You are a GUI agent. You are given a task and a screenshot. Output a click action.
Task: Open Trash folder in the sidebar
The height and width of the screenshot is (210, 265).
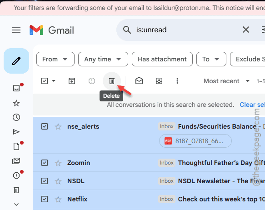pos(16,190)
